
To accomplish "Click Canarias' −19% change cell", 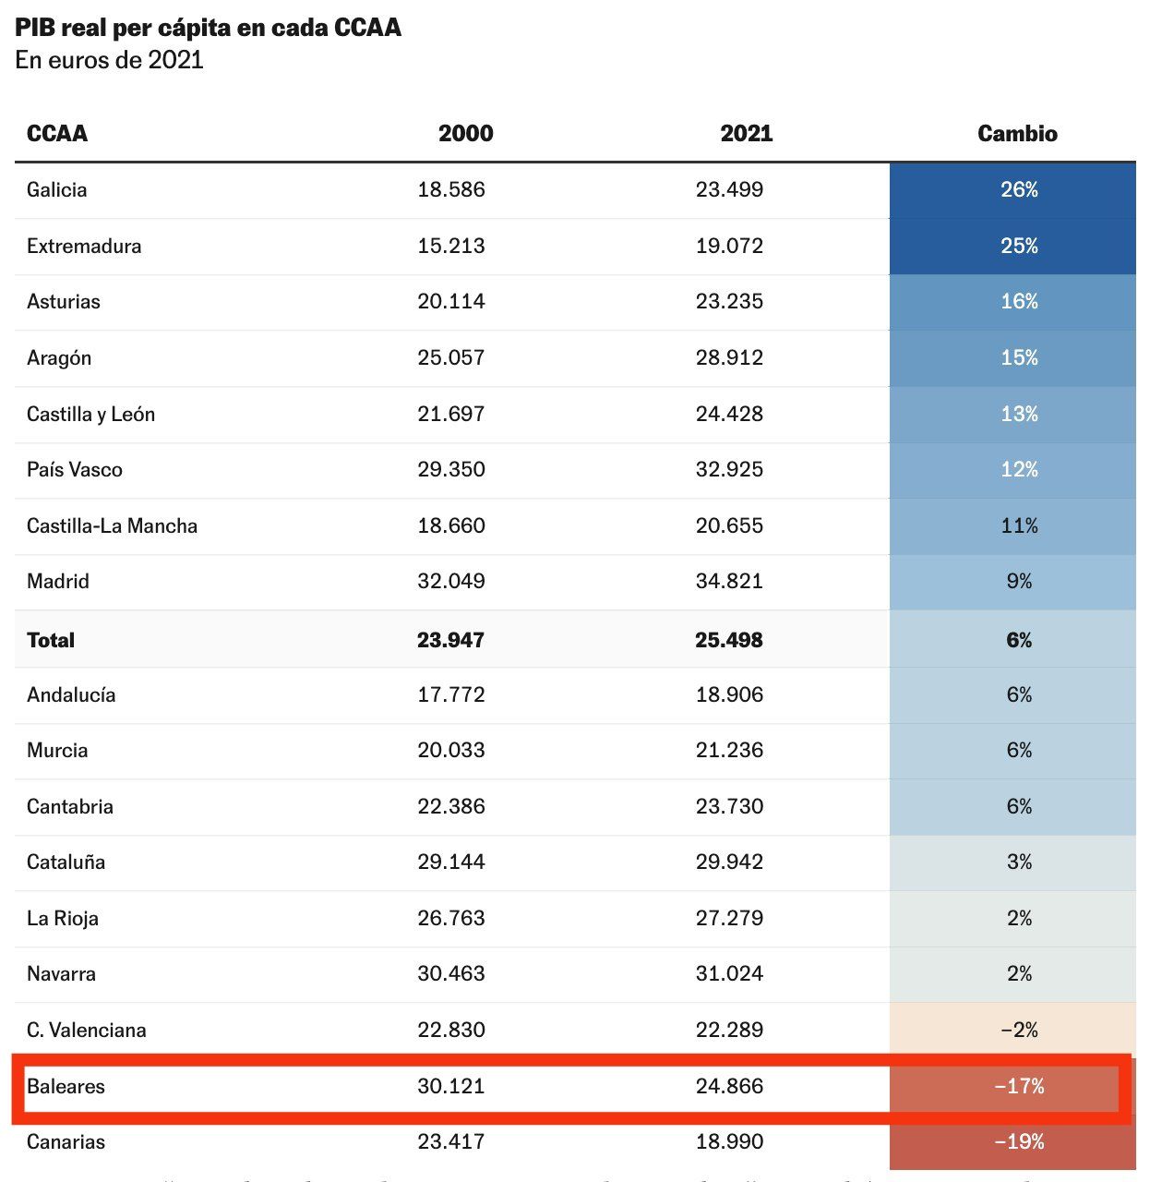I will point(1018,1142).
